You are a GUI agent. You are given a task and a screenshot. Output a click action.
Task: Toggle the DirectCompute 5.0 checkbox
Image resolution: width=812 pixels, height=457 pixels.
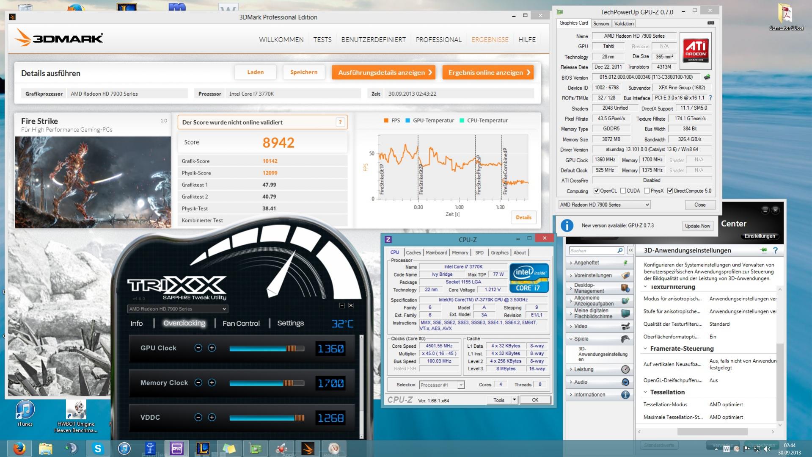[x=670, y=191]
